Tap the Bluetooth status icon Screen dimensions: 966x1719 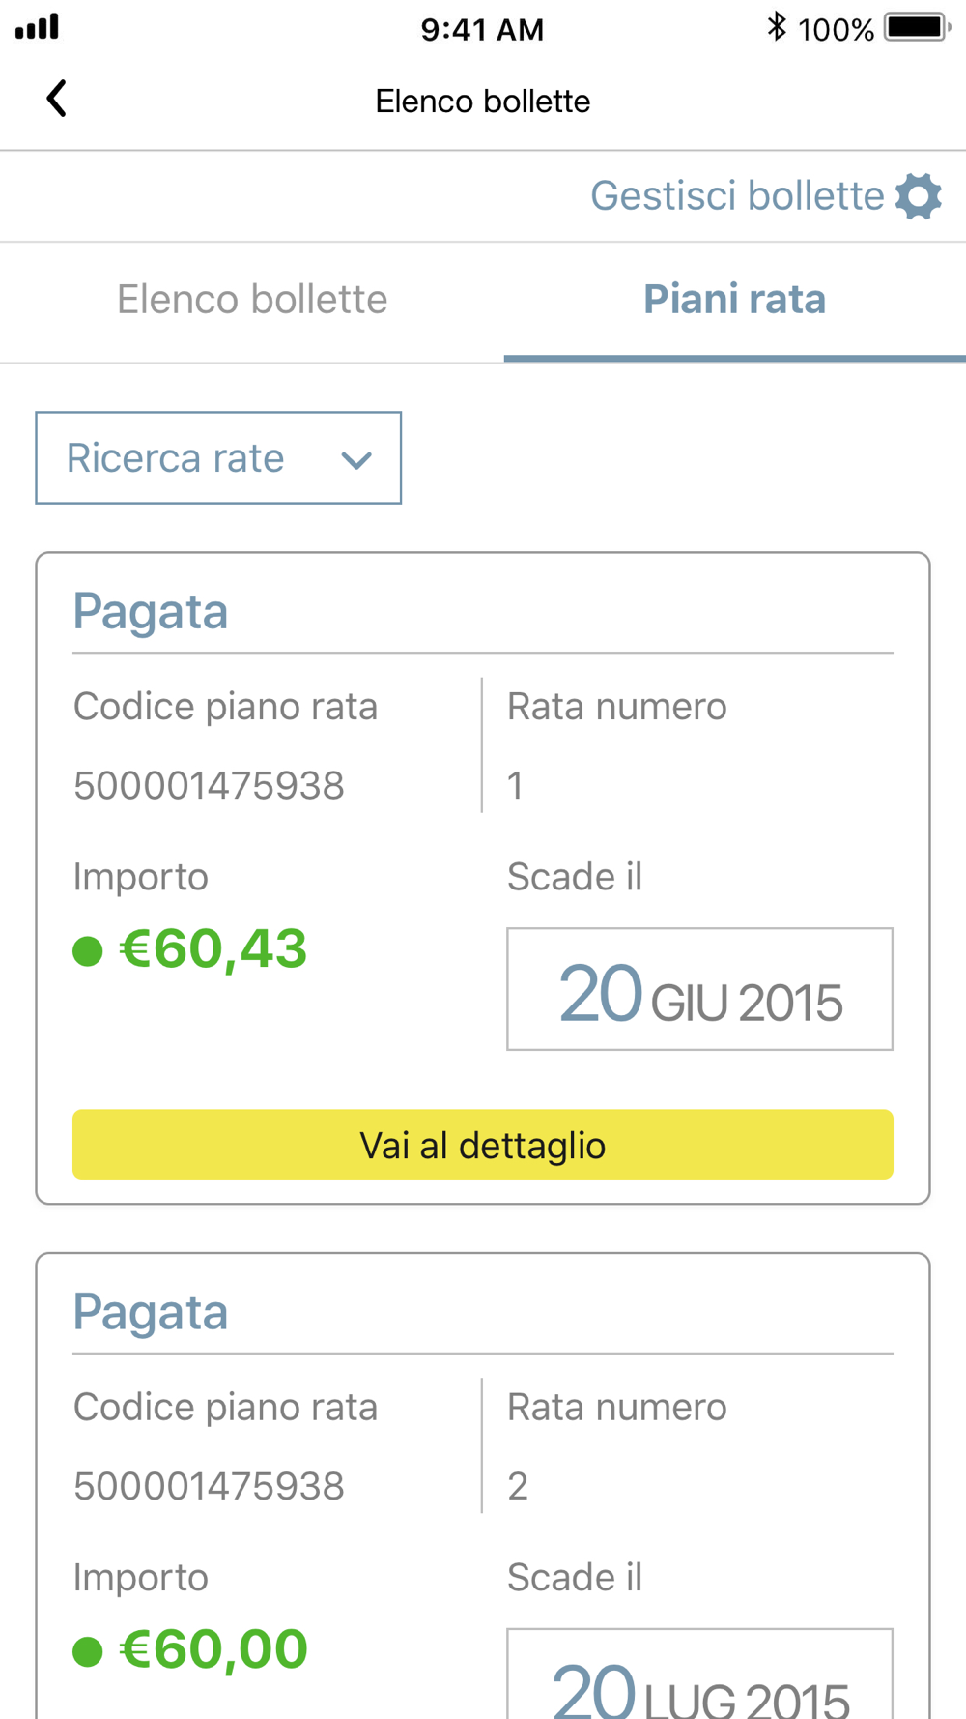[x=776, y=27]
